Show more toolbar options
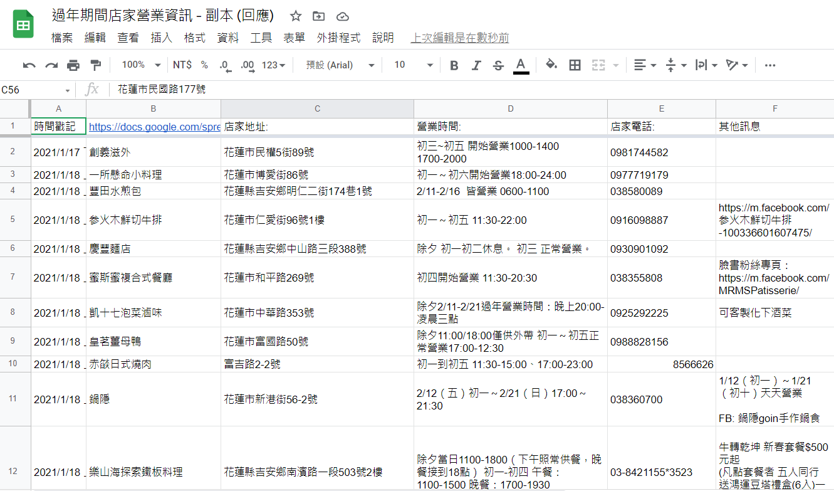Image resolution: width=834 pixels, height=491 pixels. (770, 65)
